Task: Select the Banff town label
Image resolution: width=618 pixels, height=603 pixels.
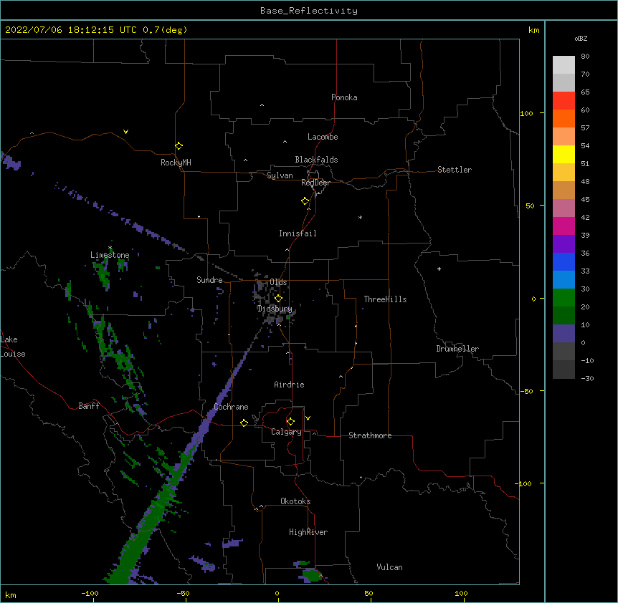Action: [89, 406]
